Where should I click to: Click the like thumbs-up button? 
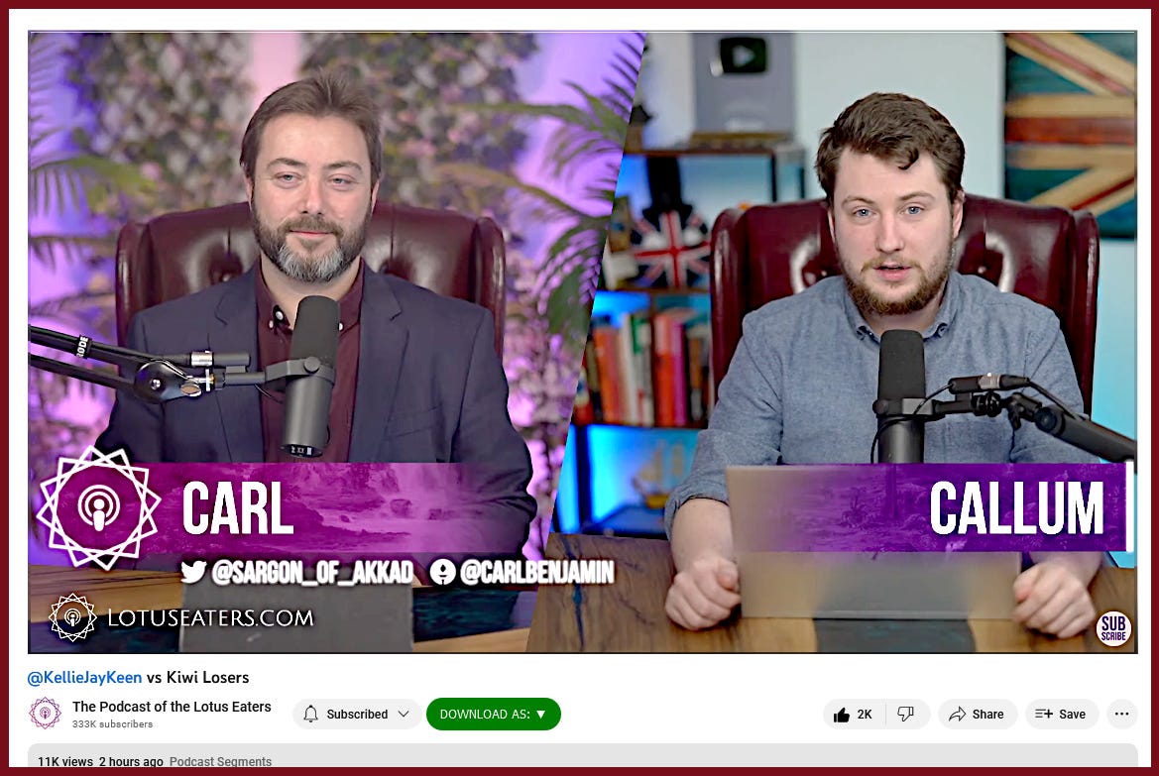[x=854, y=714]
